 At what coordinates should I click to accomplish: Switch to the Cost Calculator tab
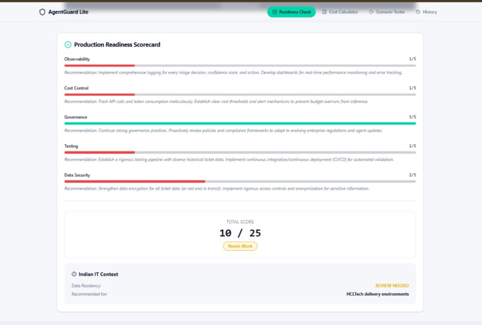[340, 12]
